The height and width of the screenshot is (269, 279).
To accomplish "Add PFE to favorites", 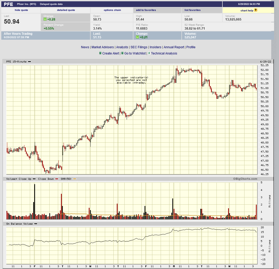I will pos(146,10).
